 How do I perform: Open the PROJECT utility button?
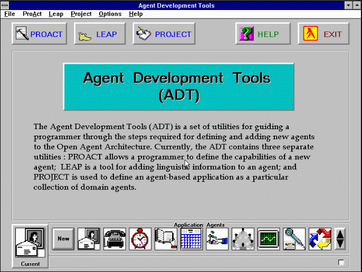(164, 34)
